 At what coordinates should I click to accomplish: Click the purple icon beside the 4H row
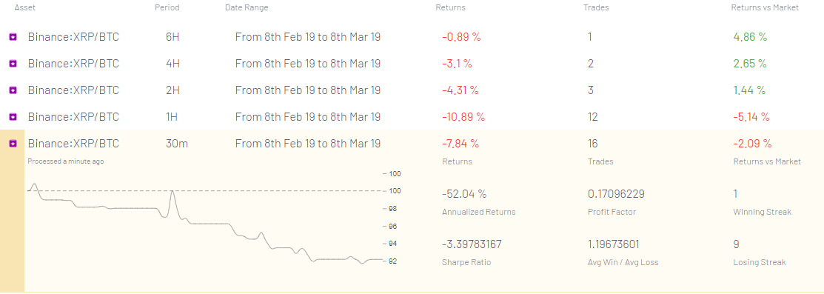[13, 64]
